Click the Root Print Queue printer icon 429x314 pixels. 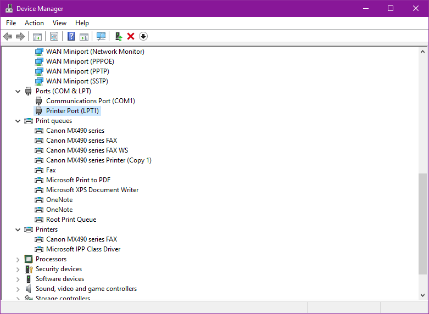click(x=39, y=220)
